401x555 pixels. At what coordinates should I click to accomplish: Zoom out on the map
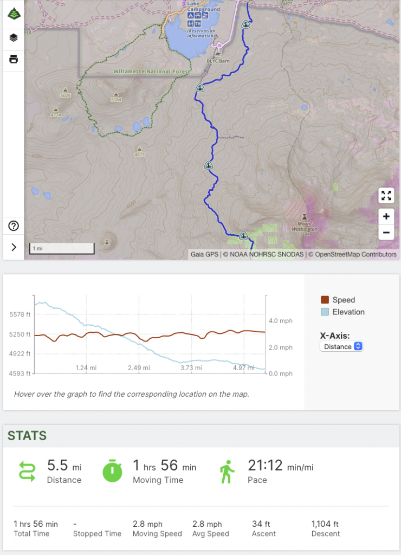click(386, 233)
